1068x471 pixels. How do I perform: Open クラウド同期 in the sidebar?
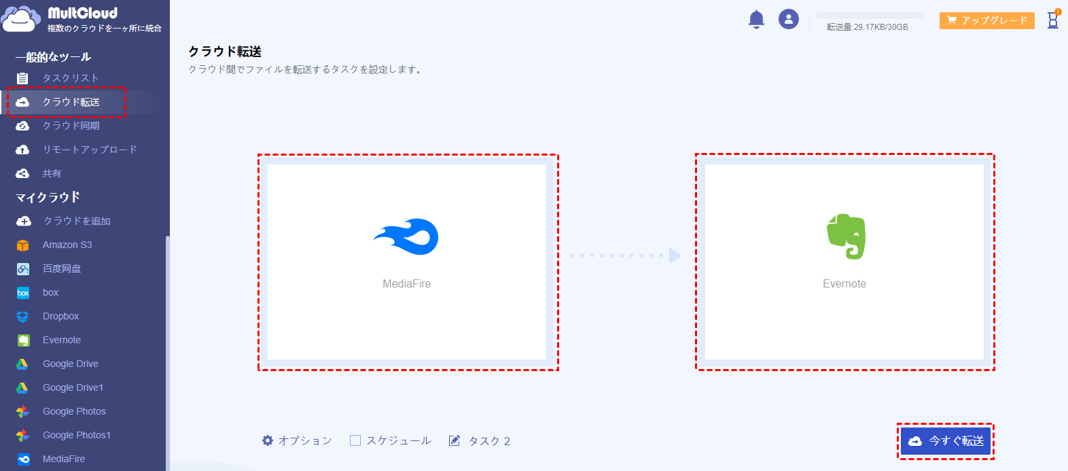pos(71,126)
